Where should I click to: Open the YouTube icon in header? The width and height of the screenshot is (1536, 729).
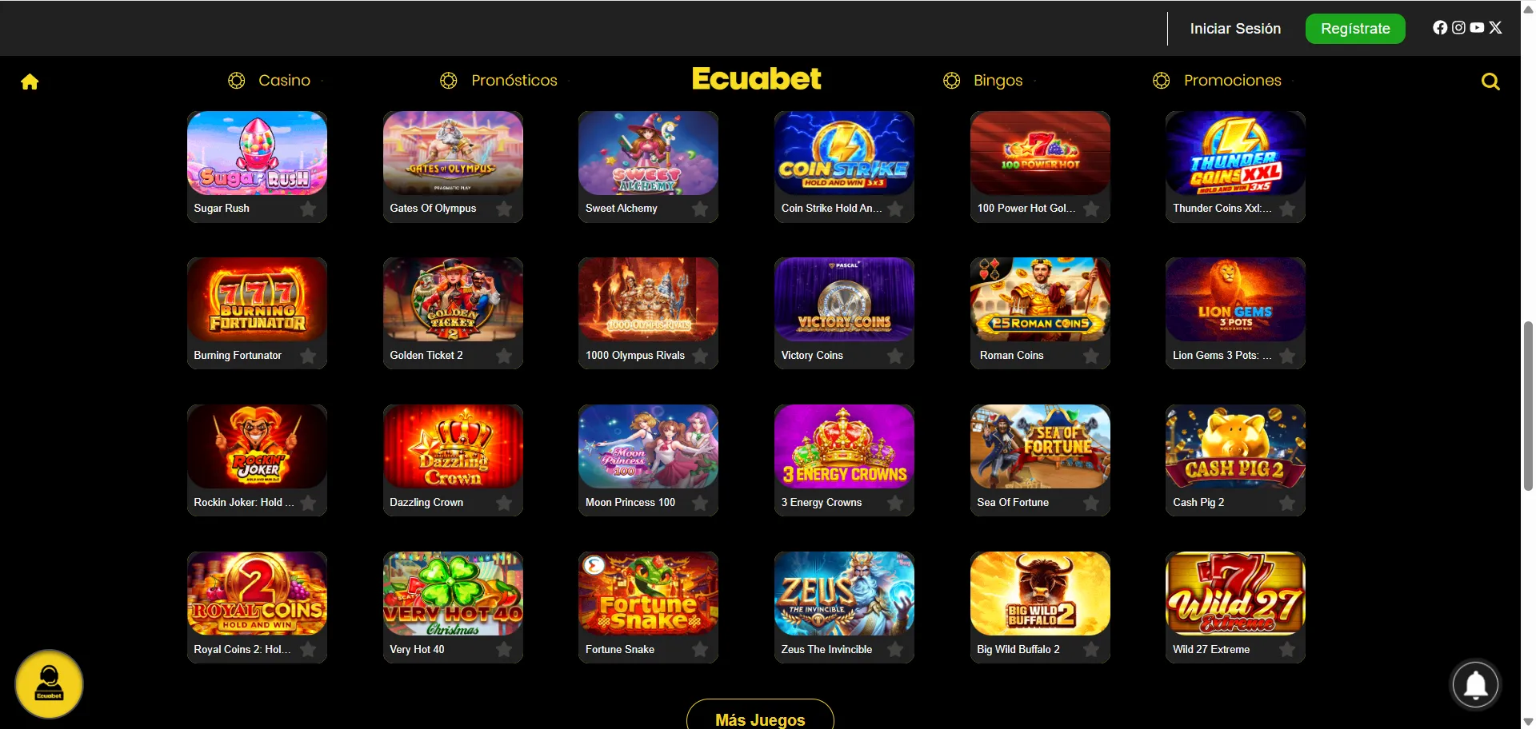pyautogui.click(x=1477, y=28)
